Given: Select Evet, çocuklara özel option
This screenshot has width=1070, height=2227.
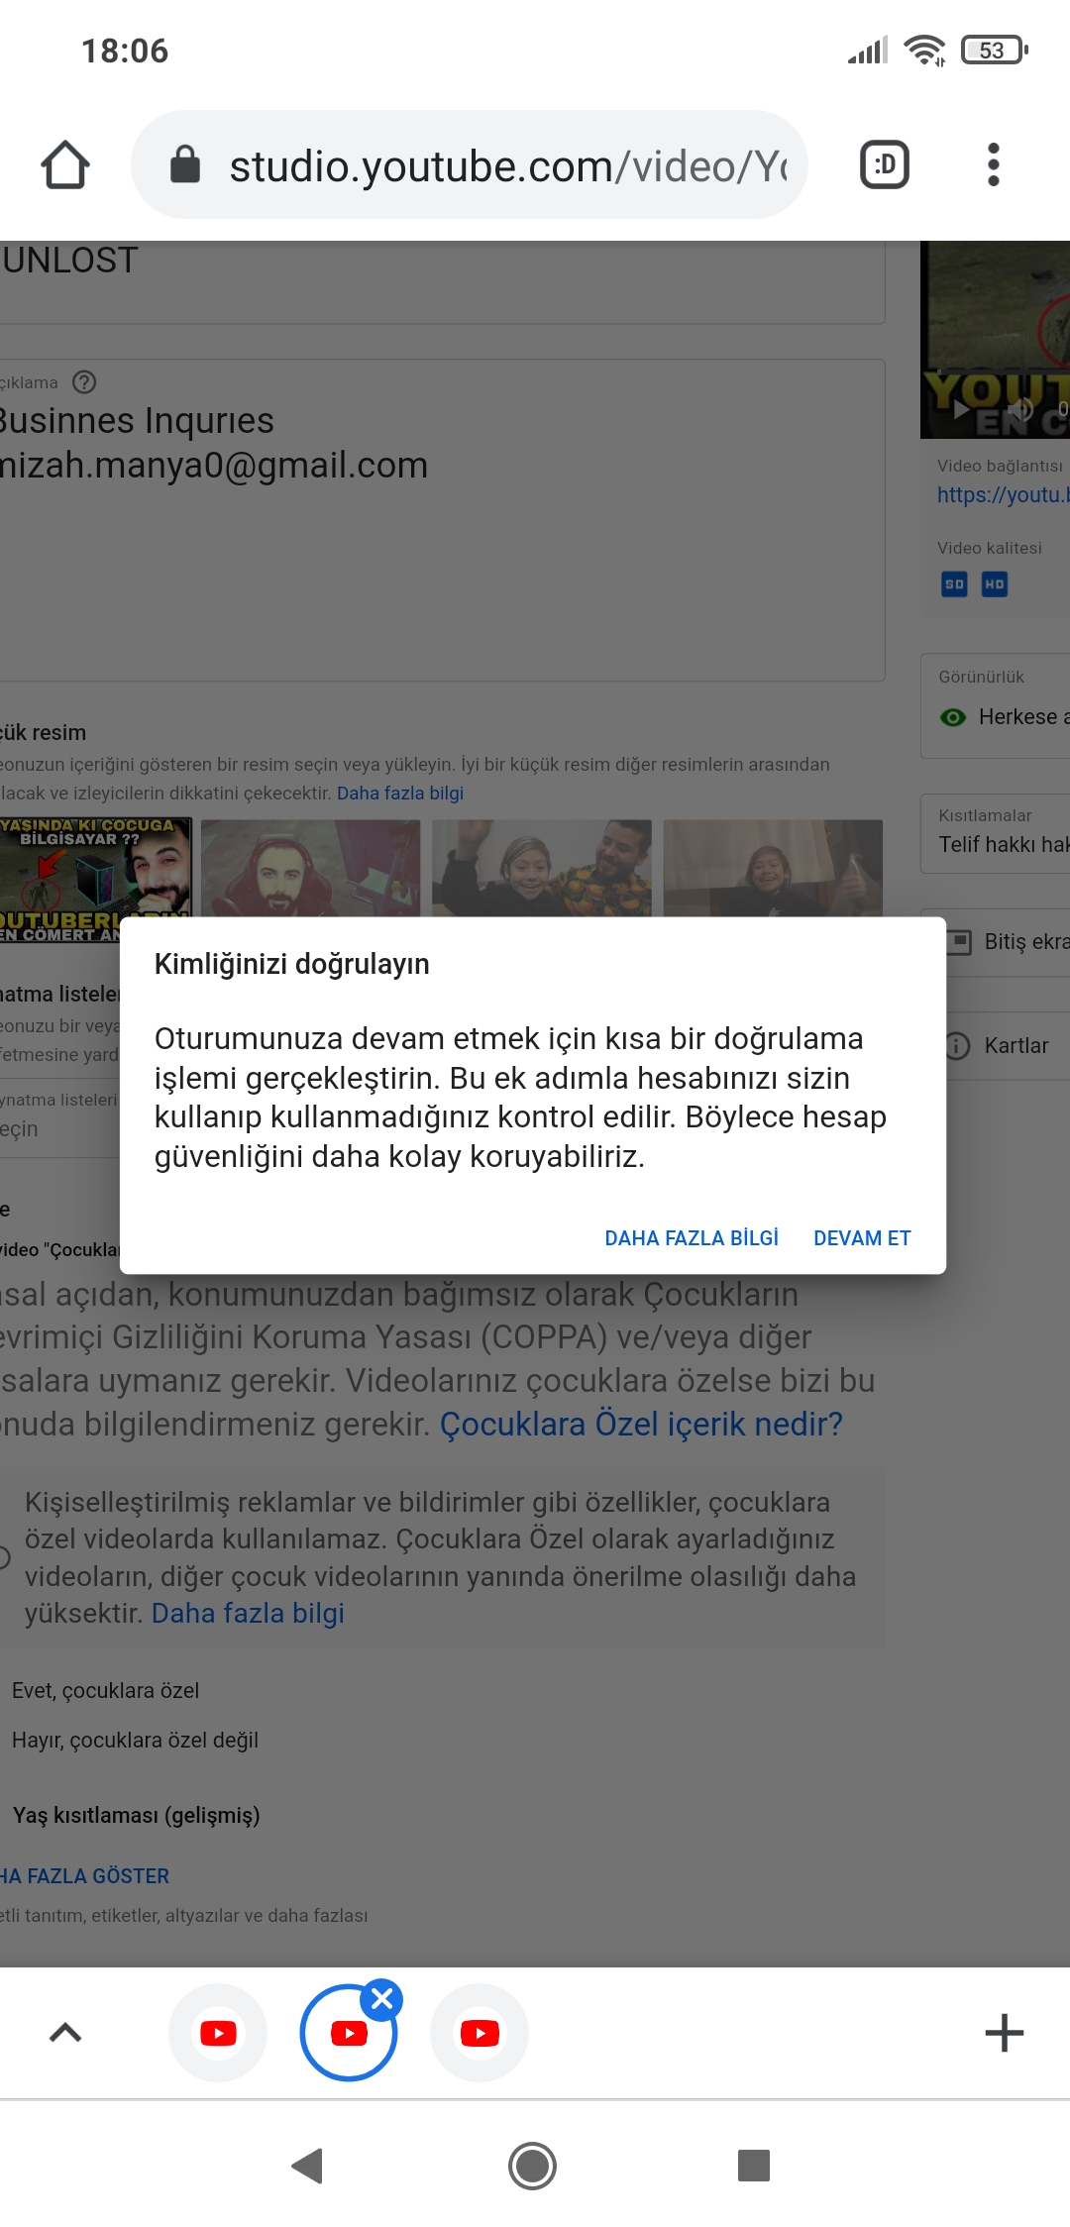Looking at the screenshot, I should (x=105, y=1690).
